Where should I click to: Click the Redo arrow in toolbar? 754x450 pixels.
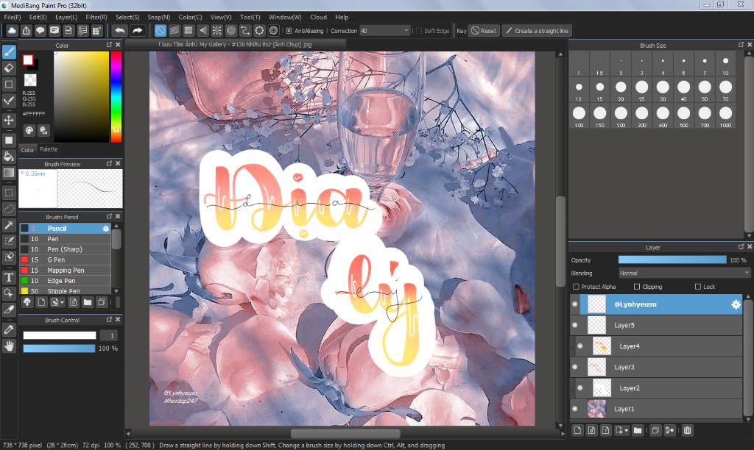(x=138, y=31)
